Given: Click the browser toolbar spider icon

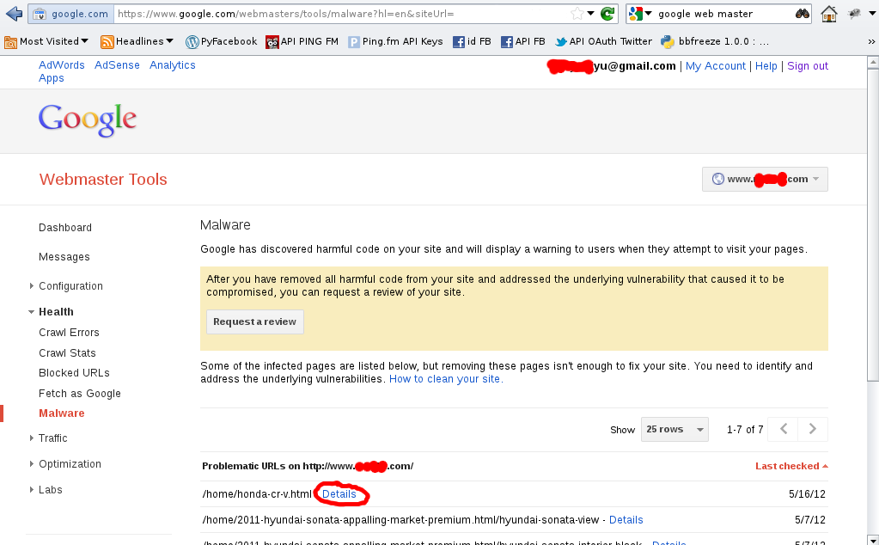Looking at the screenshot, I should coord(854,14).
